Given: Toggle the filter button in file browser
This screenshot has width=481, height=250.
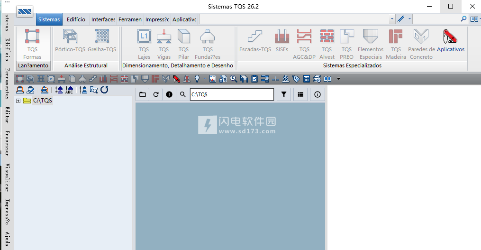Looking at the screenshot, I should coord(283,94).
